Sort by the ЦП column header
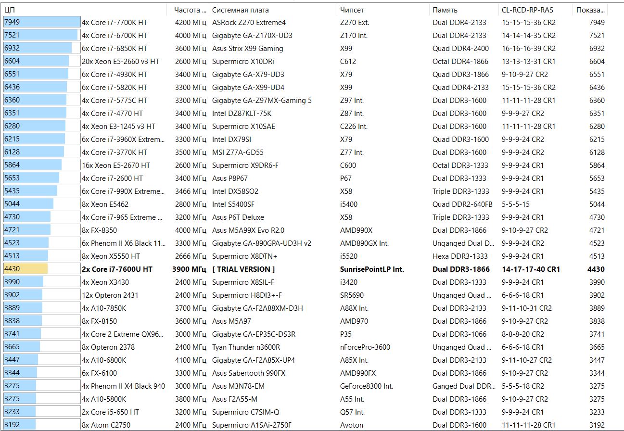Screen dimensions: 624x431 click(x=85, y=10)
